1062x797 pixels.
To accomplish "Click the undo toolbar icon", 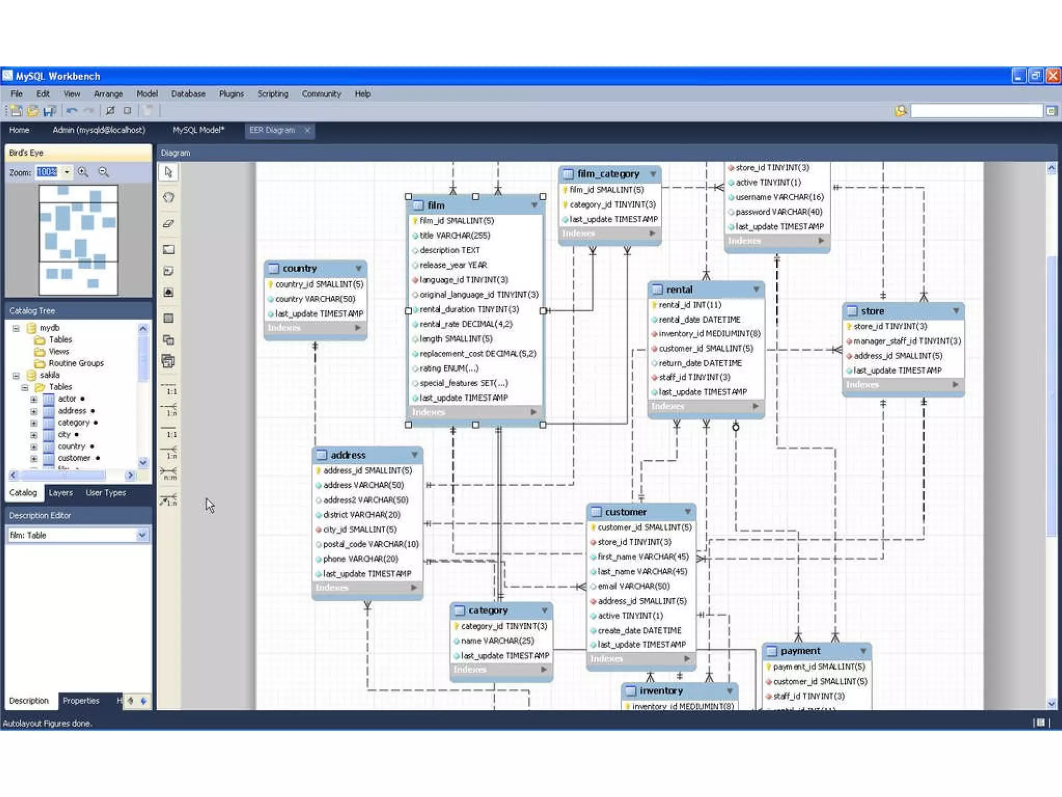I will coord(72,111).
